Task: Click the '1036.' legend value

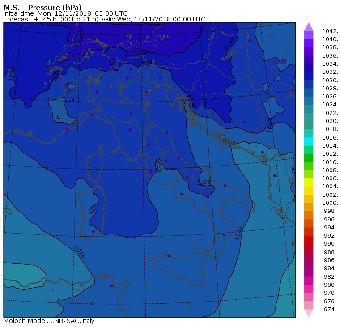Action: [330, 56]
